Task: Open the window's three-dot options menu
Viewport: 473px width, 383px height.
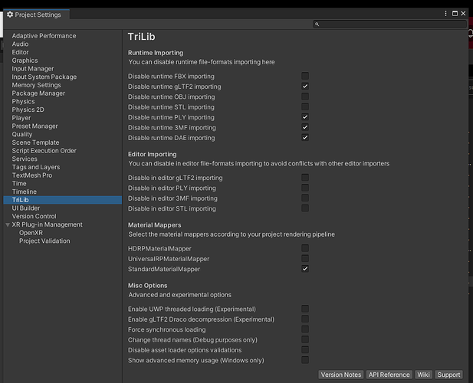Action: [x=446, y=14]
